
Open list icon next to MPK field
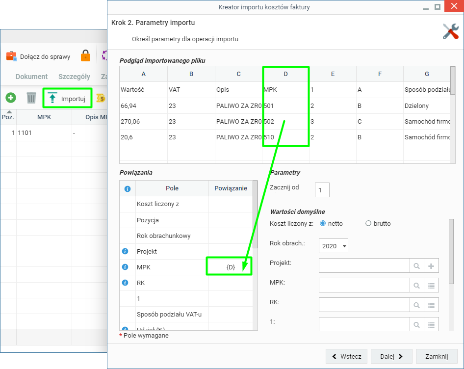(431, 286)
